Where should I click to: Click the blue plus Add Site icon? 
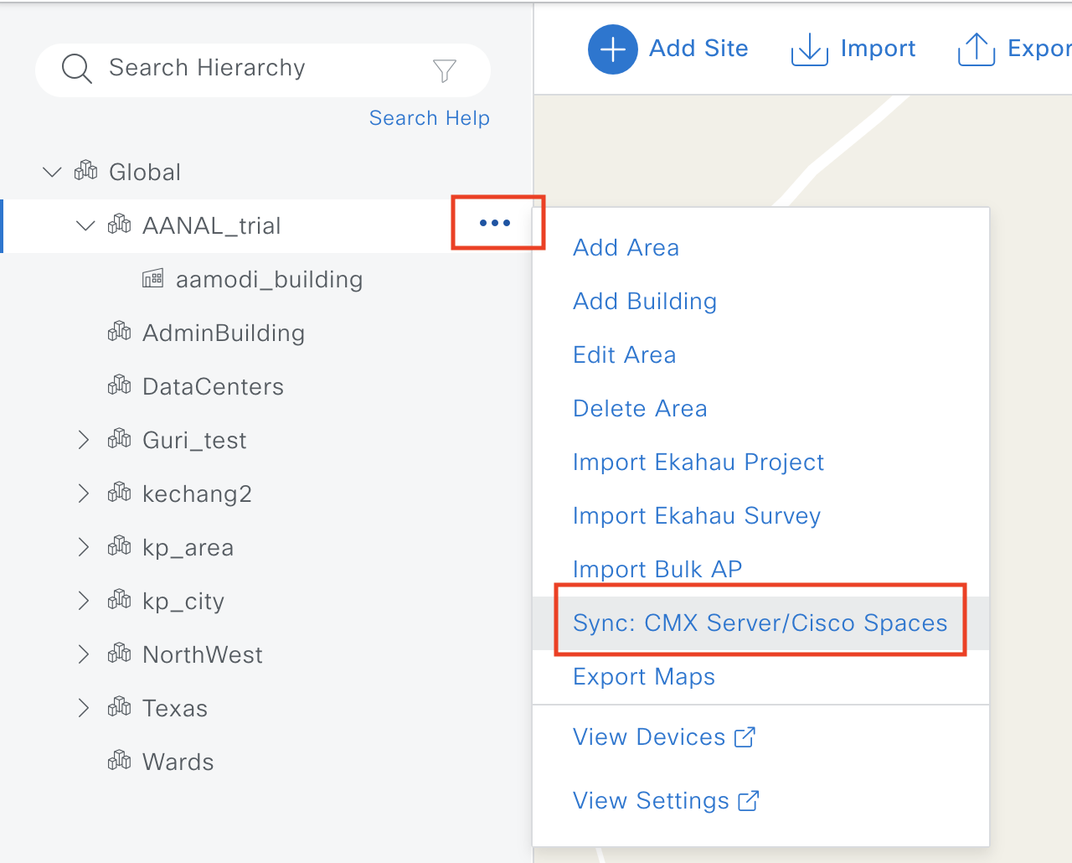[612, 49]
